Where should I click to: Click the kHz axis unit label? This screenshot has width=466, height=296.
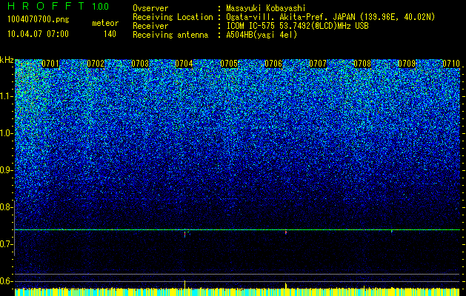click(7, 60)
